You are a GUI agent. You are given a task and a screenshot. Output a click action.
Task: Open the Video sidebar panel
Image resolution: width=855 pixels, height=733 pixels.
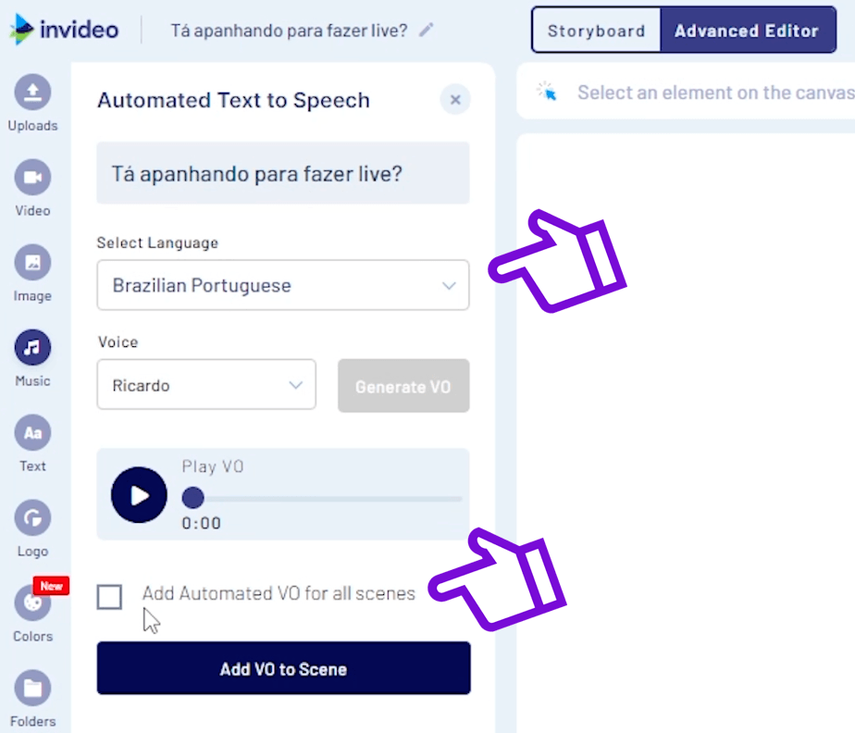32,188
